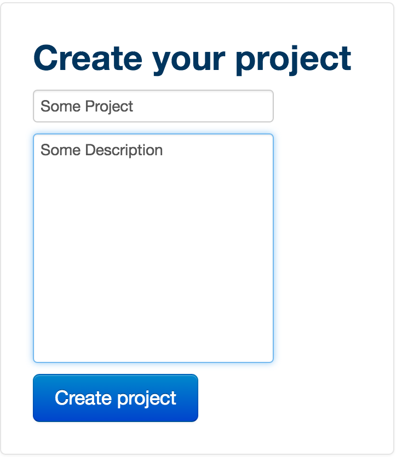Viewport: 402px width, 457px height.
Task: Click the Create project button
Action: click(116, 398)
